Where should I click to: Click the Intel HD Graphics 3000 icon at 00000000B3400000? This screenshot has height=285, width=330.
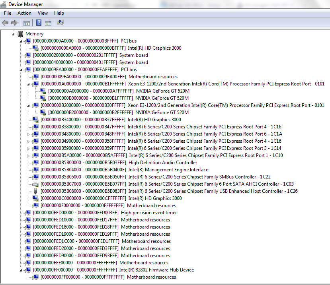(x=35, y=120)
